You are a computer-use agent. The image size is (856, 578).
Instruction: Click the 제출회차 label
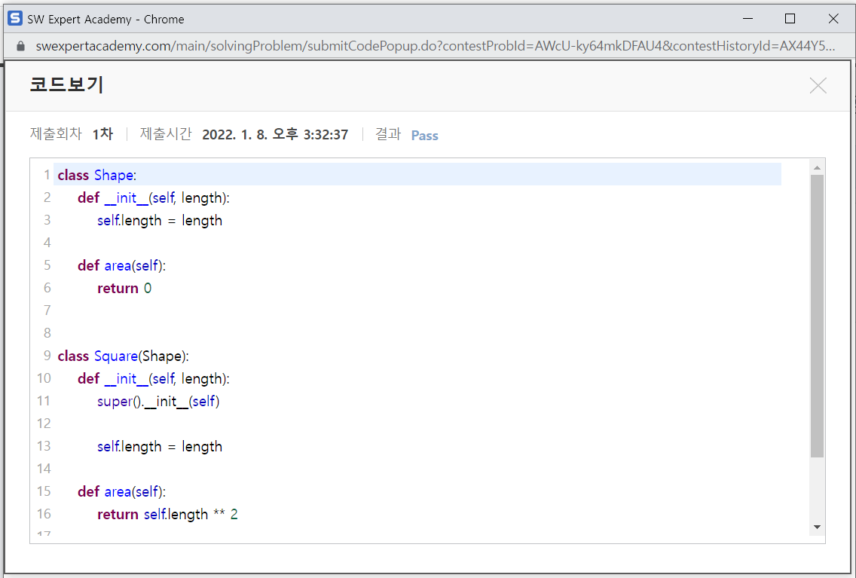click(x=56, y=133)
